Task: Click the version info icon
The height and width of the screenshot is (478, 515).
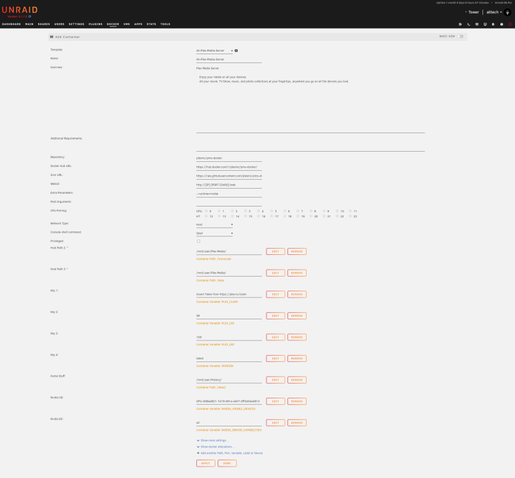Action: click(x=29, y=17)
